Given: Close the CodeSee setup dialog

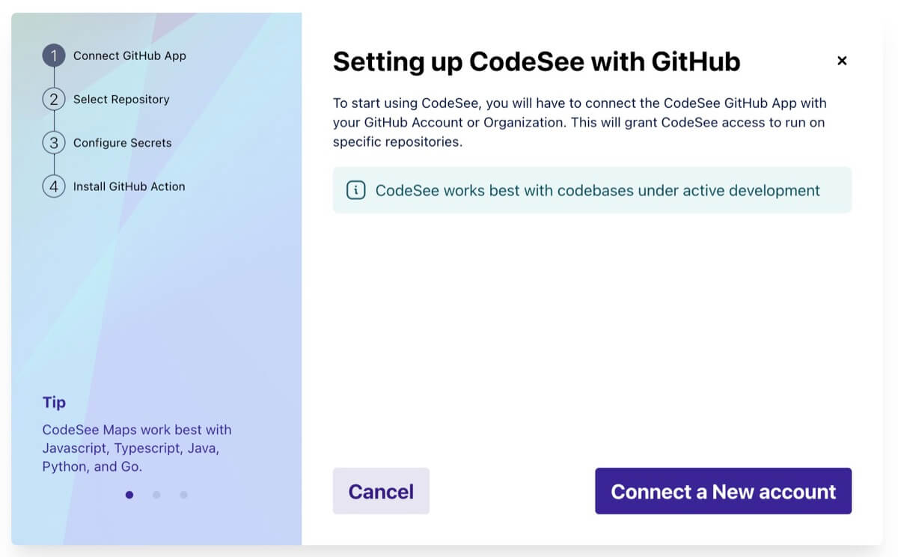Looking at the screenshot, I should 842,61.
